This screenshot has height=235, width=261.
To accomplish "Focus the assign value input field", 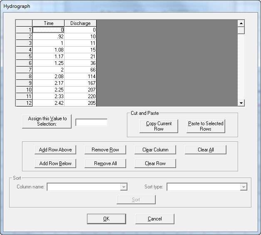I will click(91, 122).
